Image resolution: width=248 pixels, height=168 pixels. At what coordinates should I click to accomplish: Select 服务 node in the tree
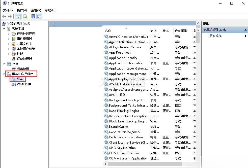pyautogui.click(x=20, y=79)
